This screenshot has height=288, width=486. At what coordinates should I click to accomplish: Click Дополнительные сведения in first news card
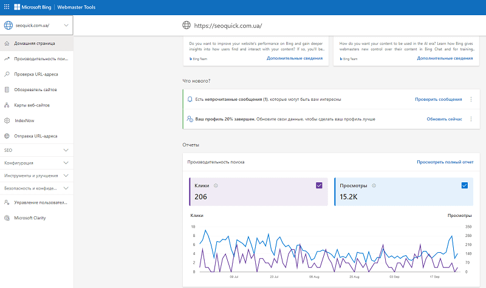(x=295, y=58)
